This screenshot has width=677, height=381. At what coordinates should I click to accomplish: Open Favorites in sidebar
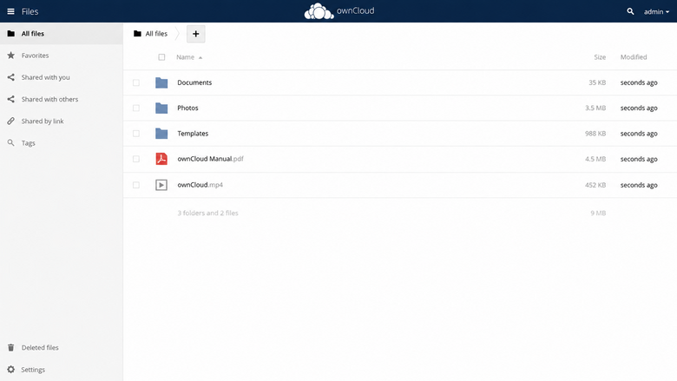[x=62, y=56]
